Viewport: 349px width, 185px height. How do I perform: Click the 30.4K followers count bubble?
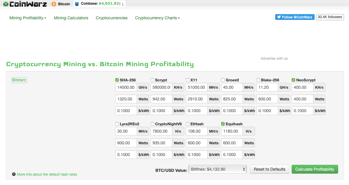coord(330,17)
